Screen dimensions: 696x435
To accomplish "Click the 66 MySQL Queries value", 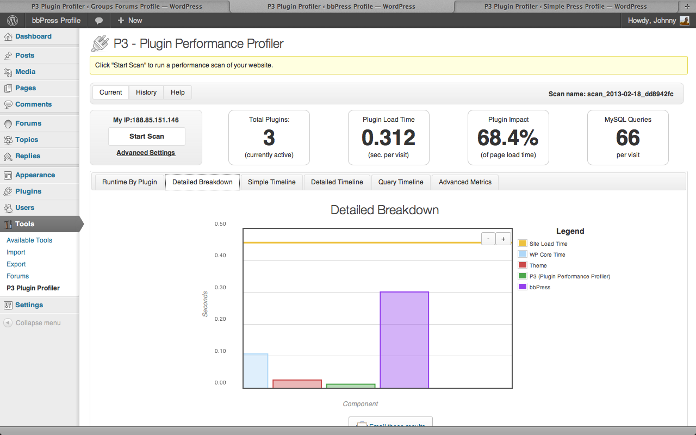I will coord(628,138).
